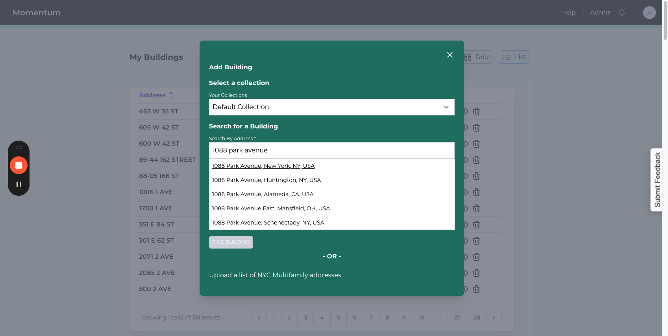668x336 pixels.
Task: Go to results page 2
Action: [x=289, y=317]
